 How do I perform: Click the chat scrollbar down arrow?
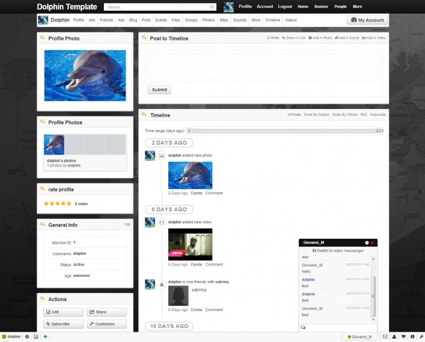[373, 320]
